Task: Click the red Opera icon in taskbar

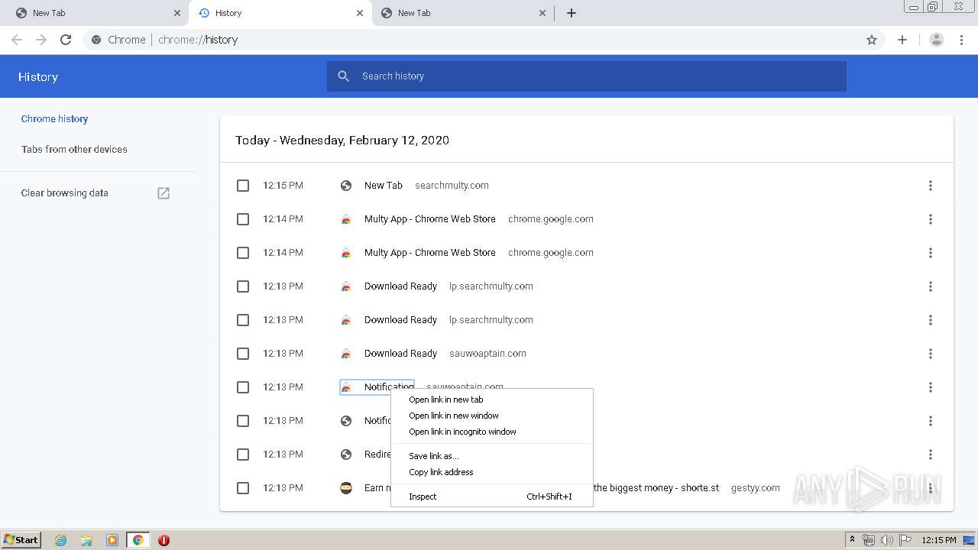Action: click(164, 540)
